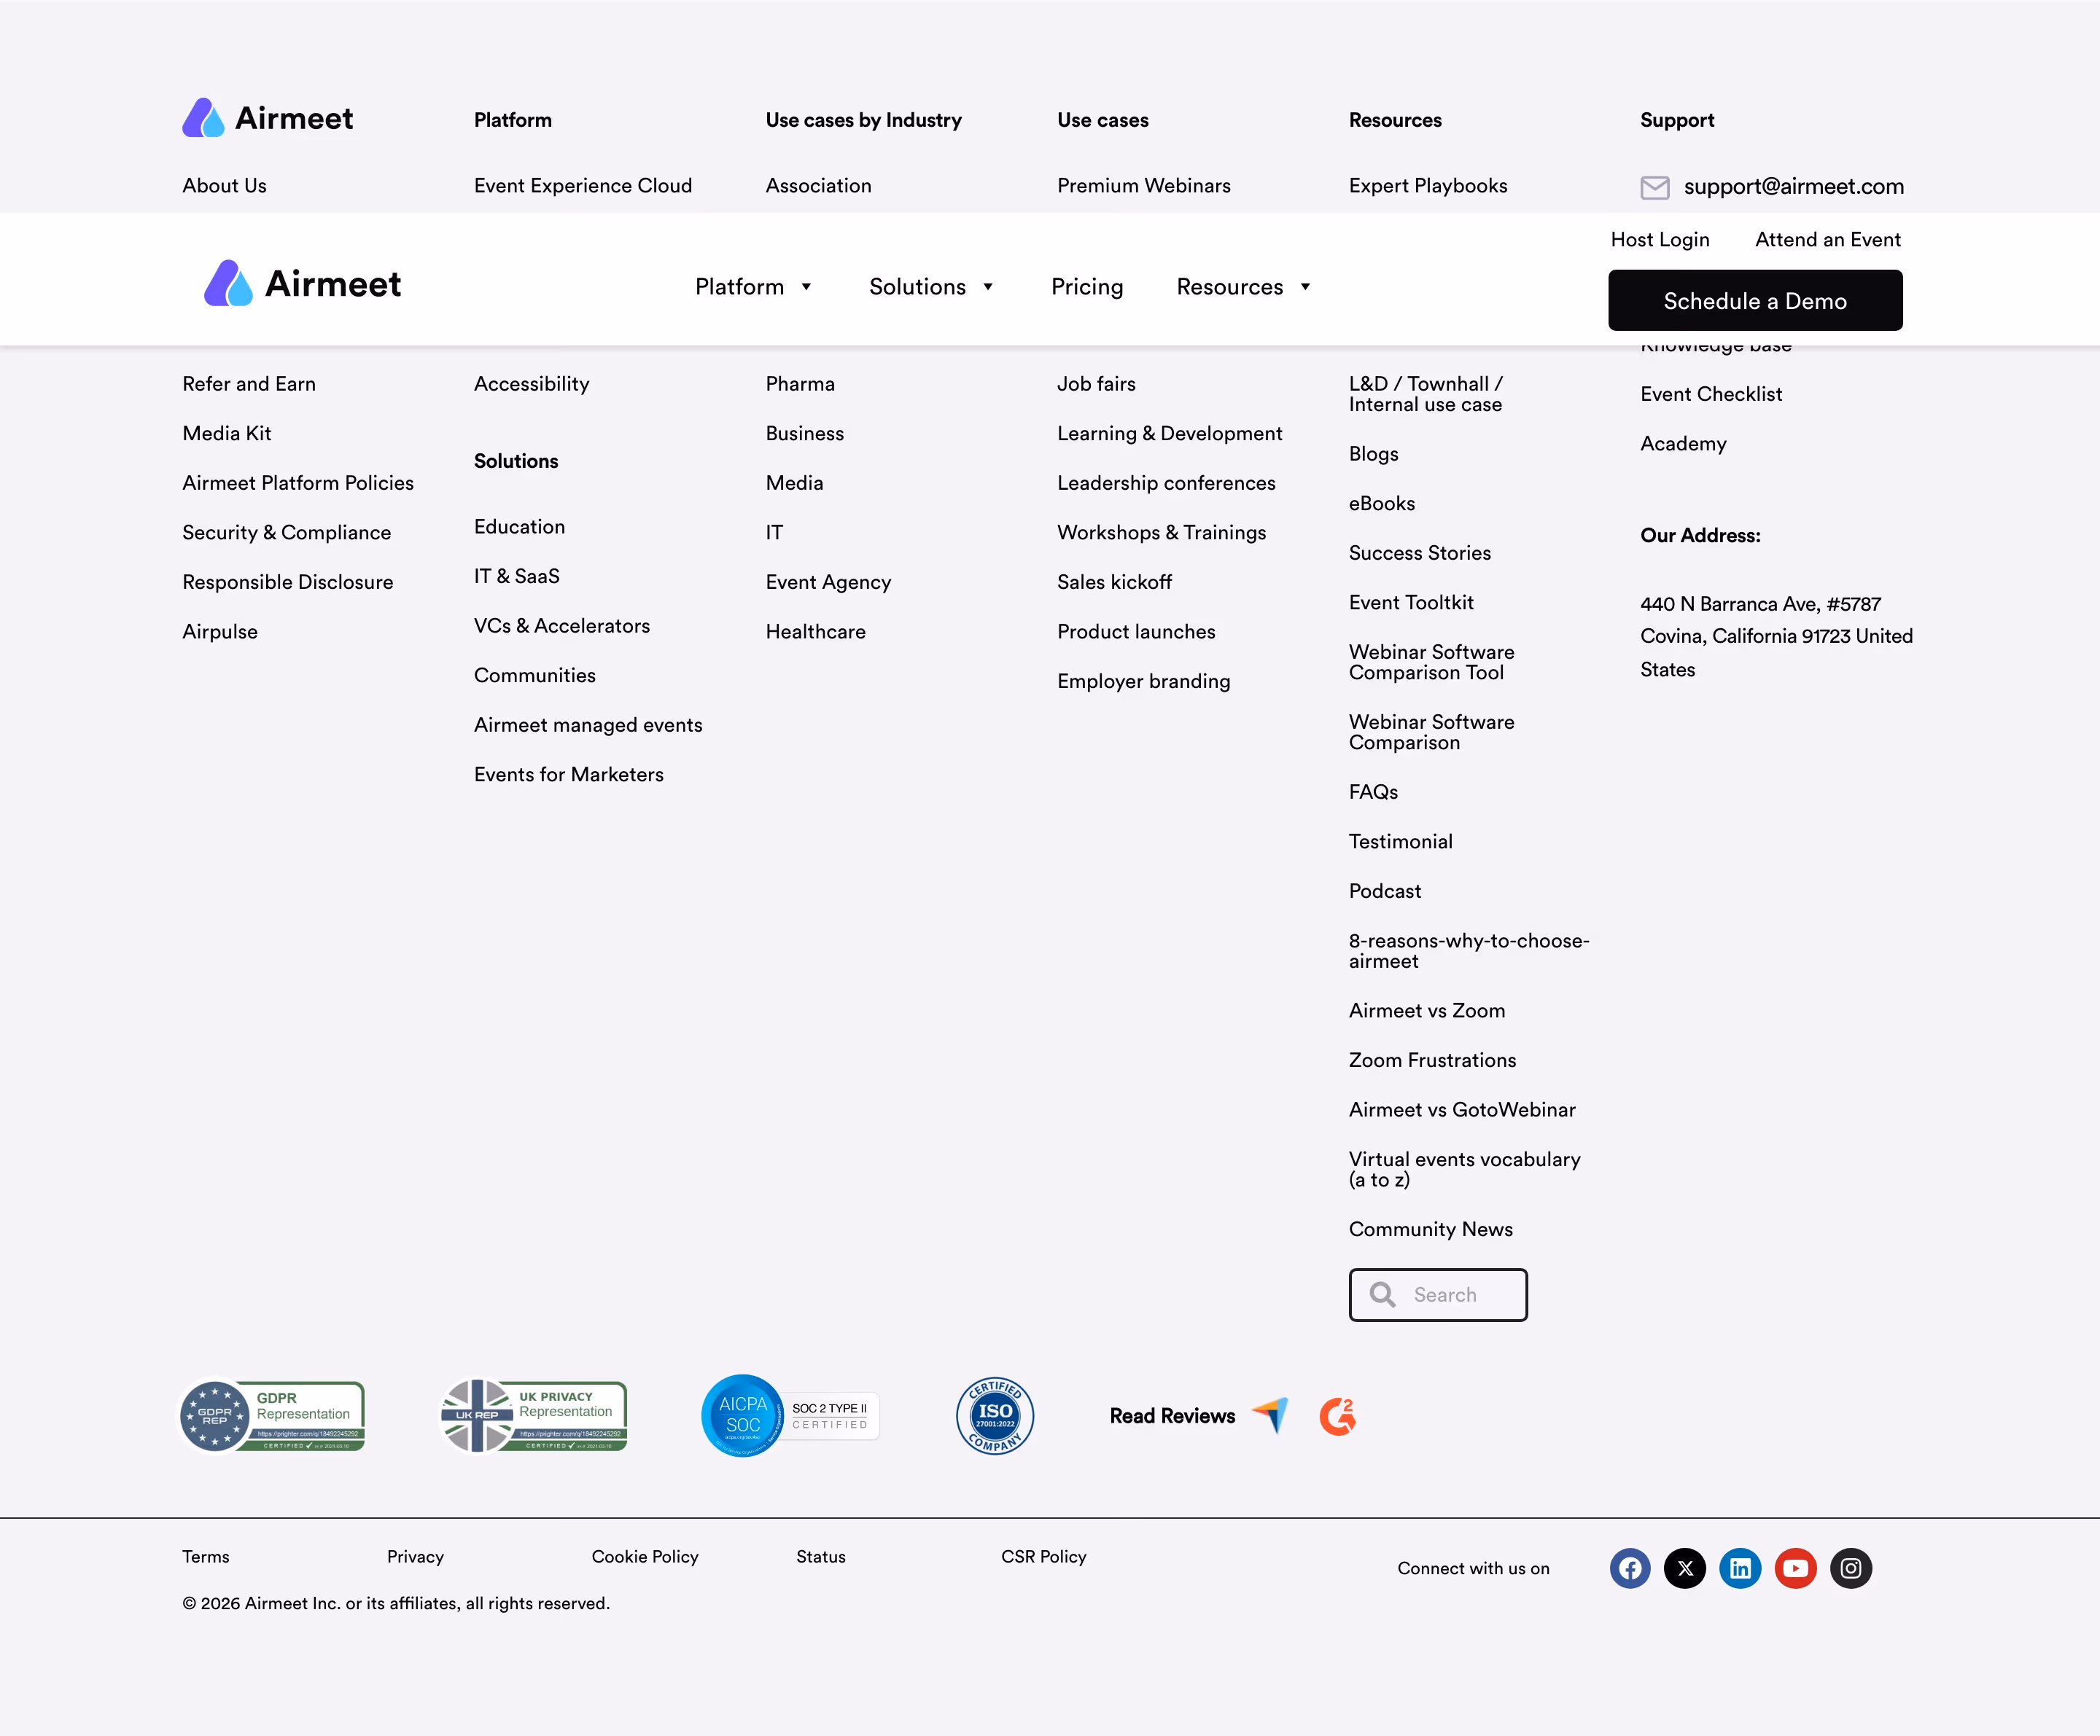Click Host Login in the top bar
Viewport: 2100px width, 1736px height.
pyautogui.click(x=1660, y=240)
